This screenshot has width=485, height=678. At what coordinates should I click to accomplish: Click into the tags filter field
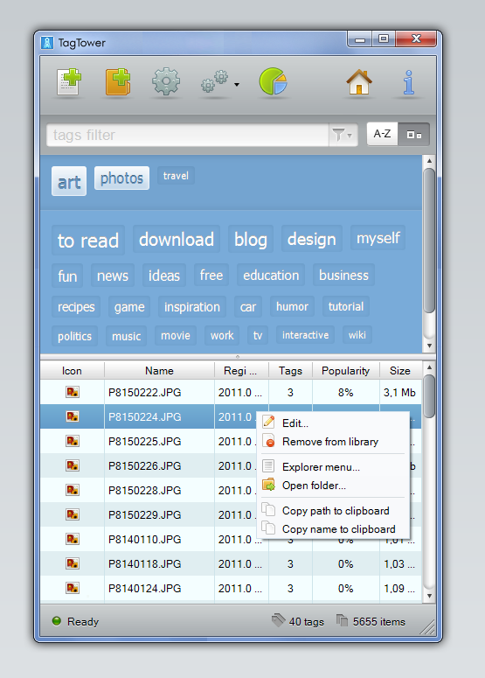click(x=188, y=135)
